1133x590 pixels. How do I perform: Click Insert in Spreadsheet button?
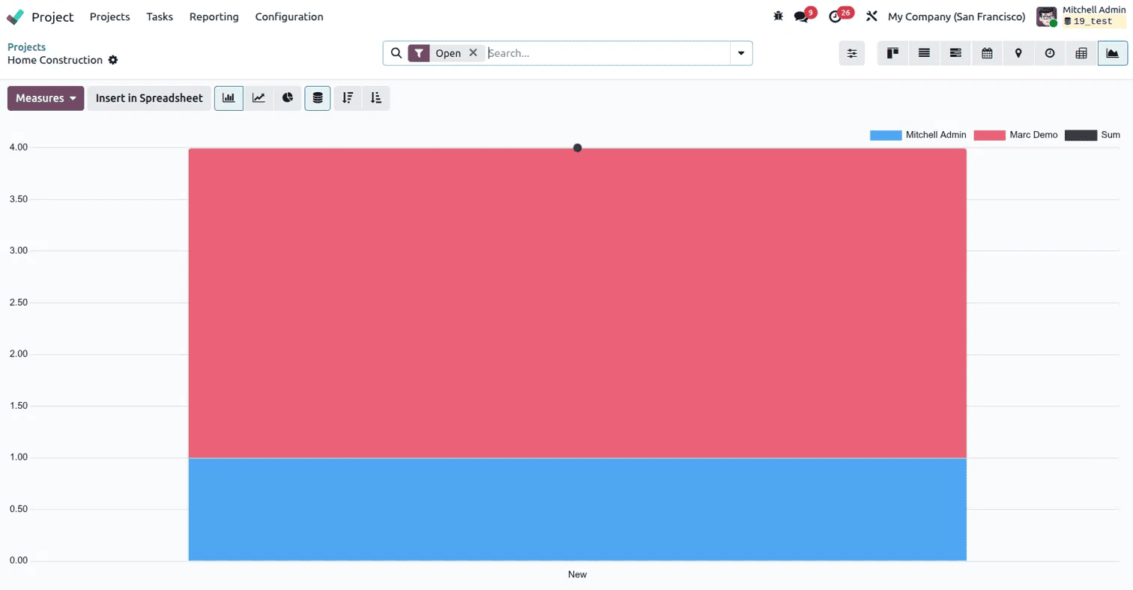point(149,98)
